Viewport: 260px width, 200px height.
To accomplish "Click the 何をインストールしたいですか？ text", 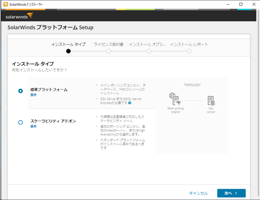I will 39,70.
